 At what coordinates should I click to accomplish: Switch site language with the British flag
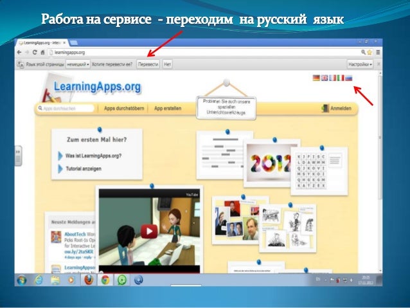tap(325, 78)
